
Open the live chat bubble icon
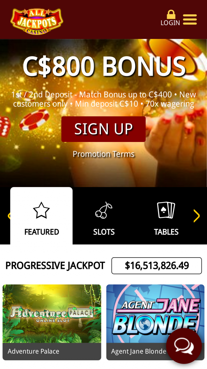click(184, 346)
